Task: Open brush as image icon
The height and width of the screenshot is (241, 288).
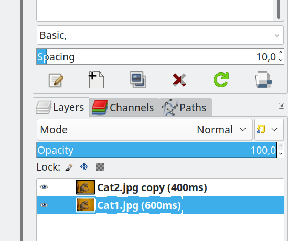Action: 264,80
